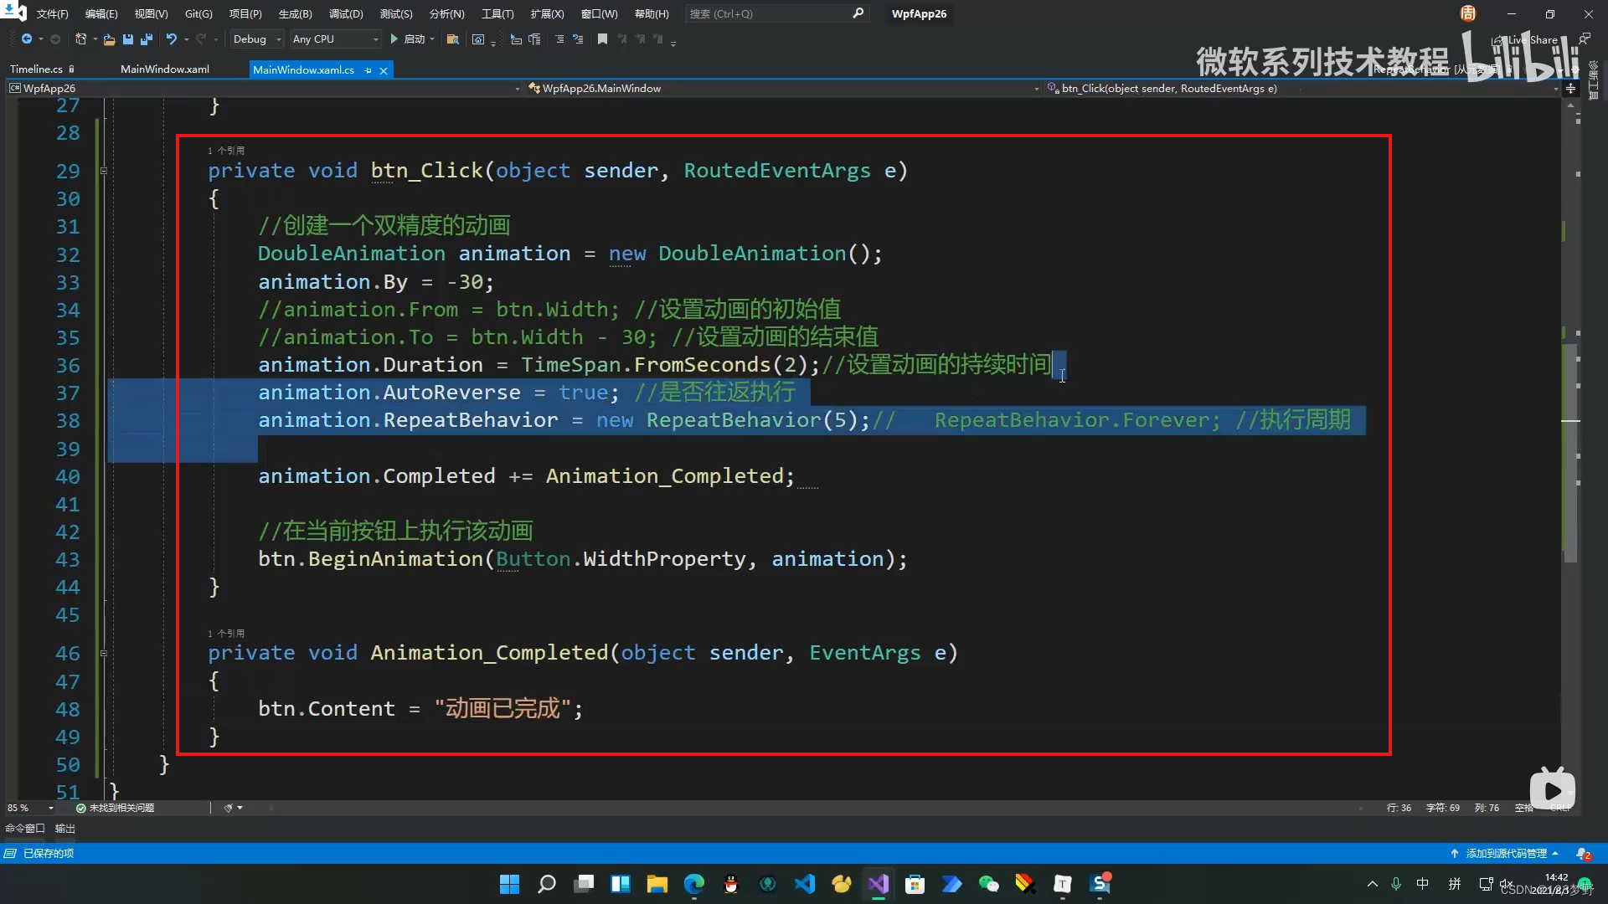Collapse the Animation_Completed method outline

click(x=104, y=653)
